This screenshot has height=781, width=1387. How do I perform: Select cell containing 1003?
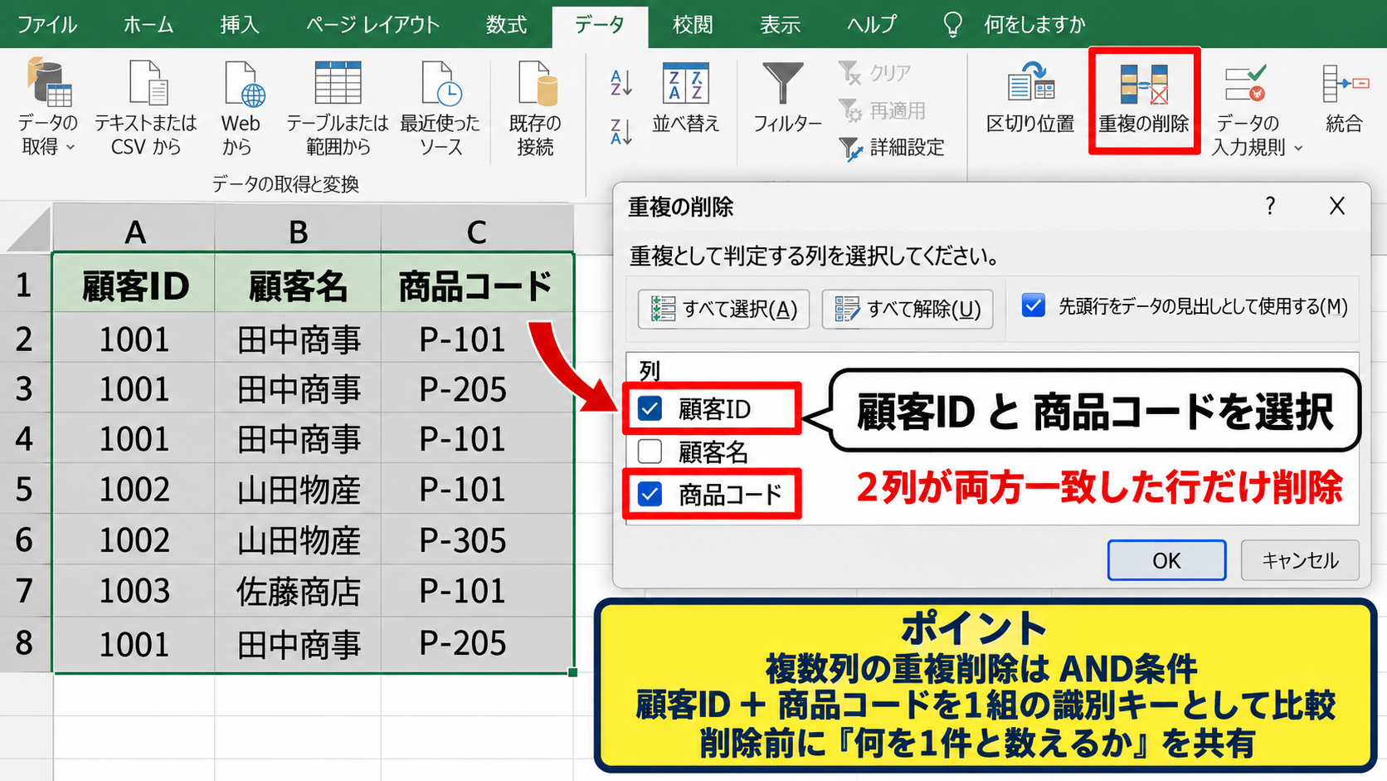tap(134, 591)
